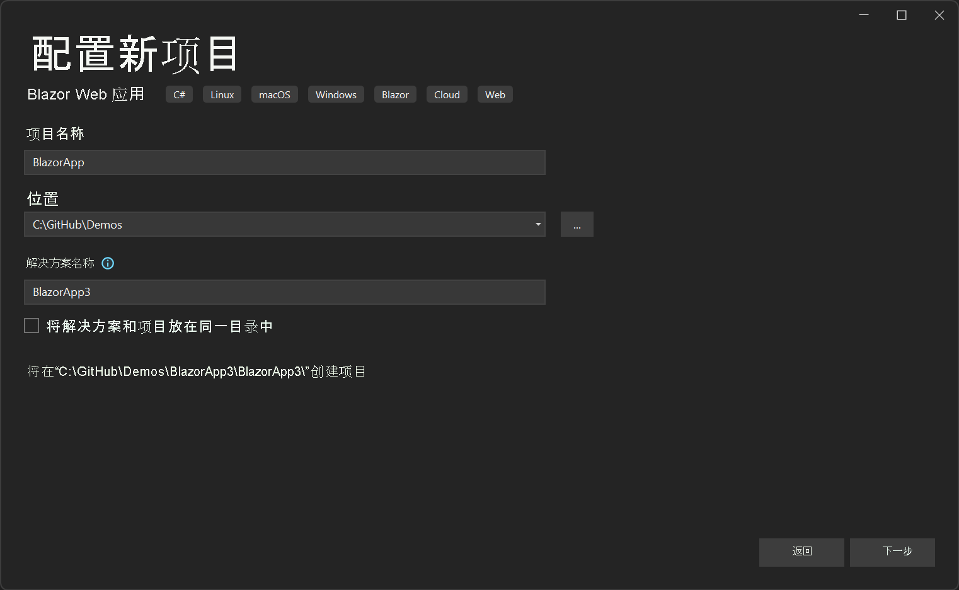Click the Cloud tag
This screenshot has height=590, width=959.
coord(447,94)
